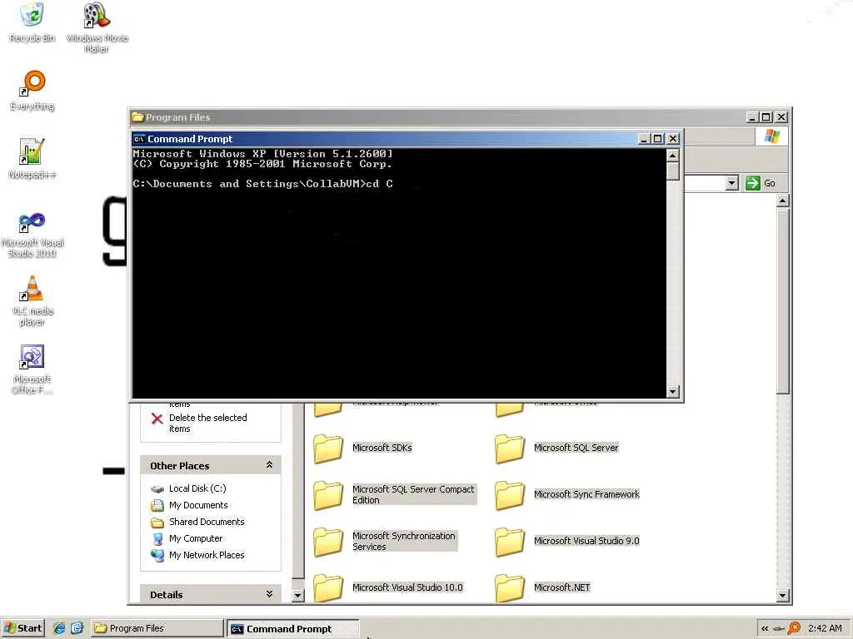Click the tasks pane scrollbar down arrow
Image resolution: width=853 pixels, height=639 pixels.
tap(297, 596)
